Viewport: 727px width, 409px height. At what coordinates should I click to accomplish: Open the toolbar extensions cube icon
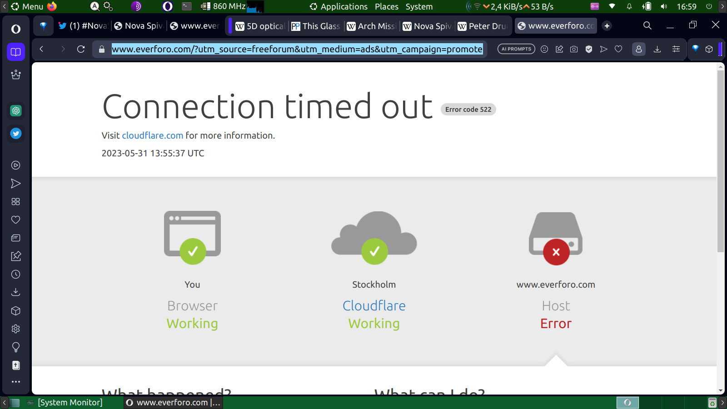click(x=709, y=49)
